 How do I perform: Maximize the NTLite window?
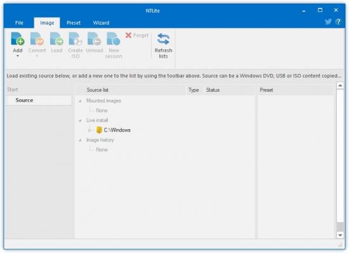(320, 10)
